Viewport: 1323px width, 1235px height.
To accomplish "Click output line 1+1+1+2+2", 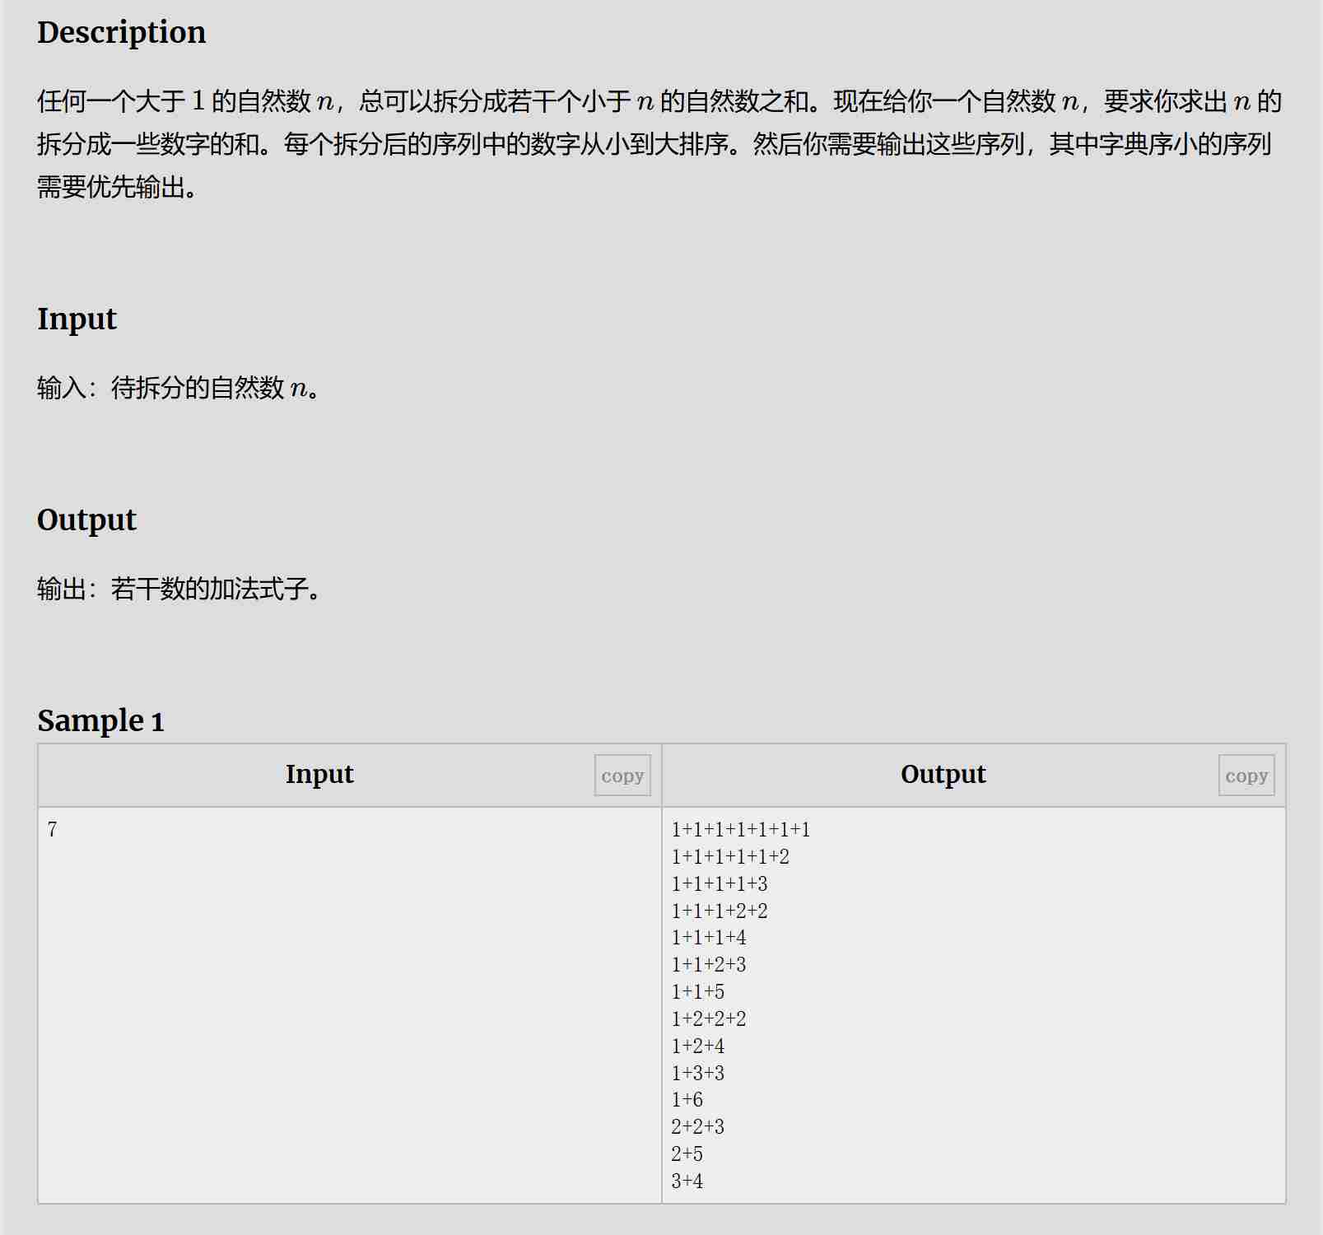I will (x=720, y=911).
